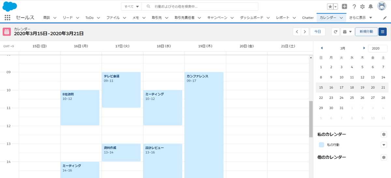Screen dimensions: 391x178
Task: Open the ToDo tab
Action: pyautogui.click(x=90, y=18)
